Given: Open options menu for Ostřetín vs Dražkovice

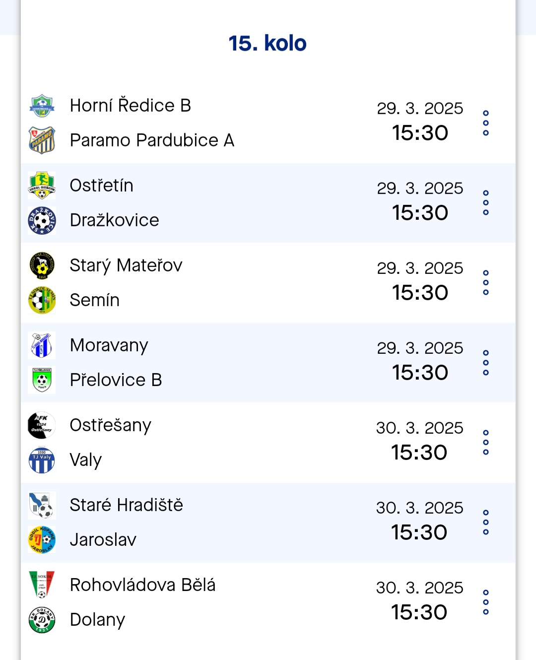Looking at the screenshot, I should (486, 203).
